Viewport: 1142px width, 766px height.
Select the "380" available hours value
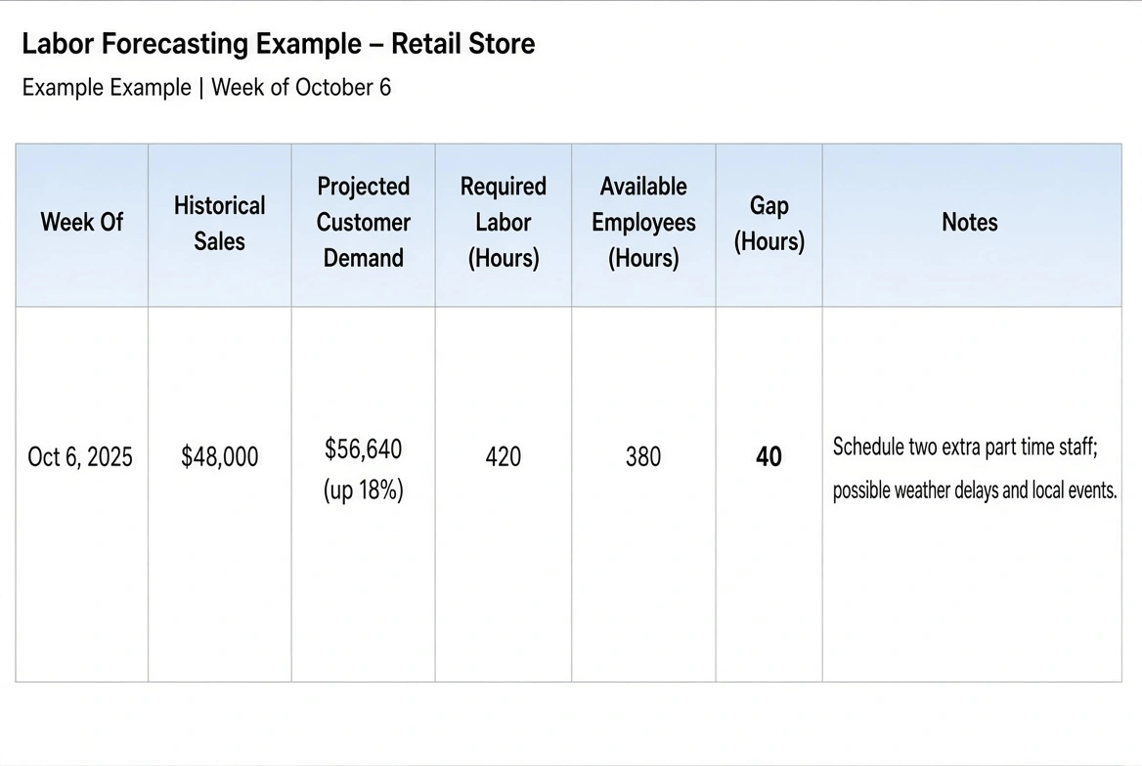tap(643, 456)
